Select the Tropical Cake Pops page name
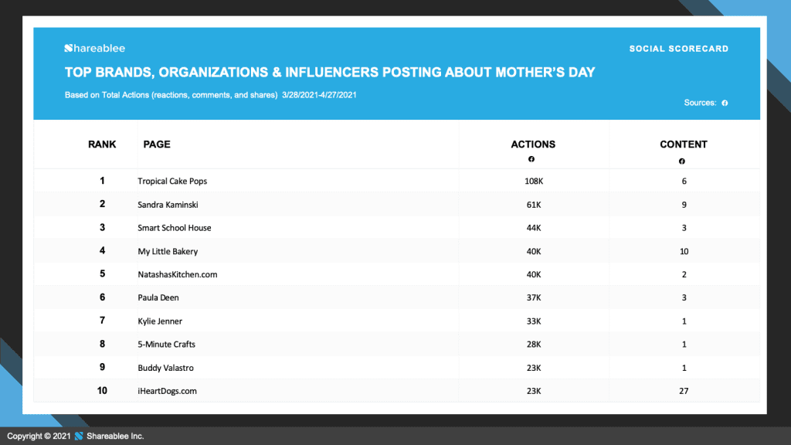Image resolution: width=791 pixels, height=445 pixels. (x=172, y=181)
